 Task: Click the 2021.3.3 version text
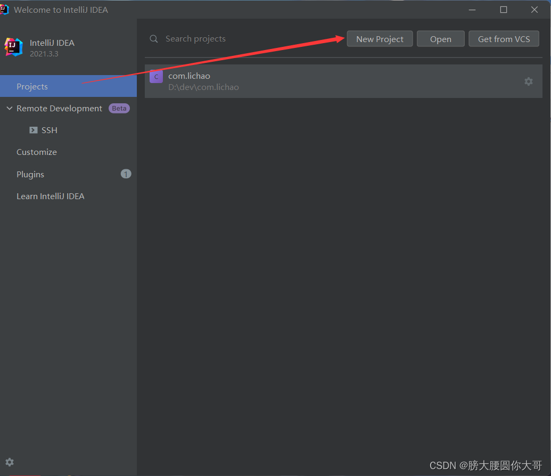44,54
